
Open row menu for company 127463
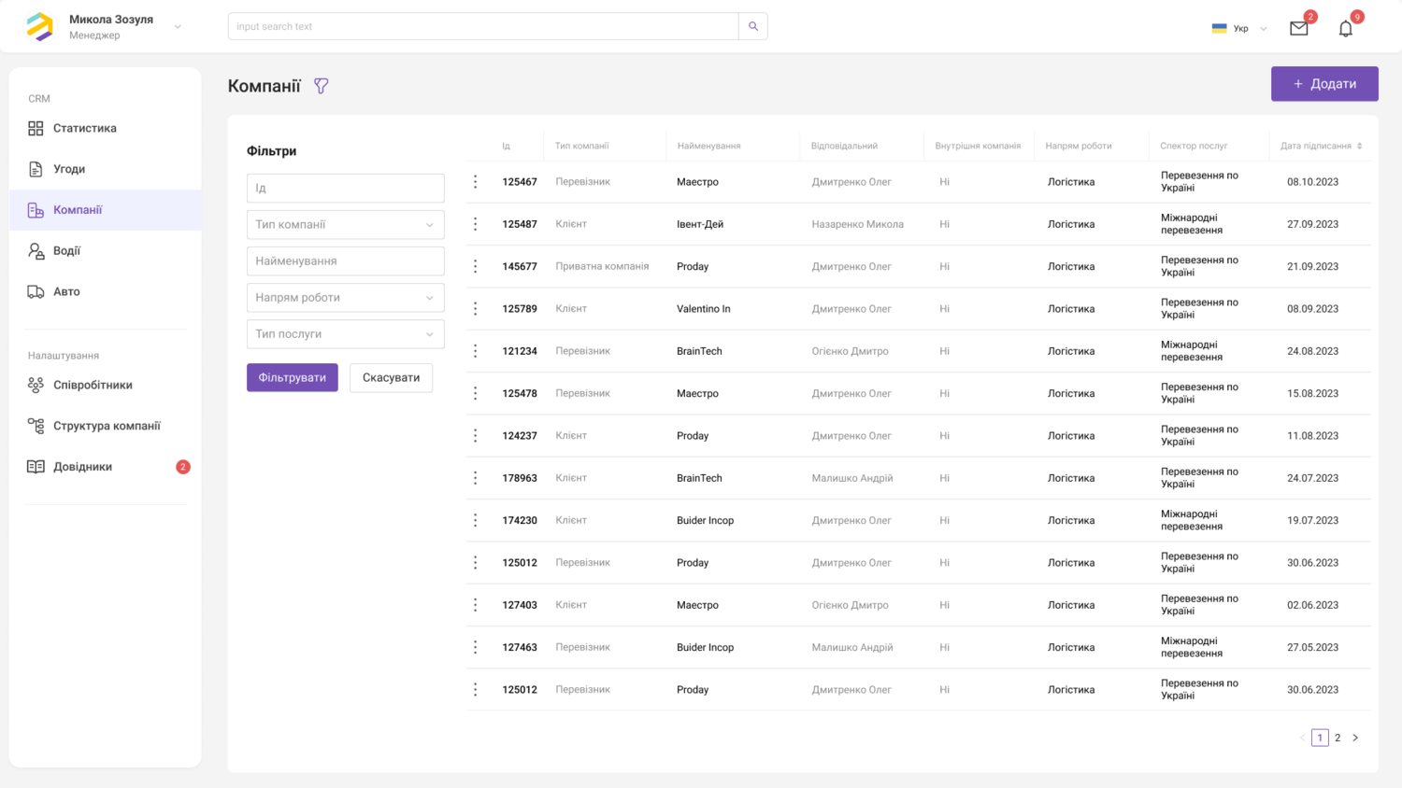(x=476, y=647)
